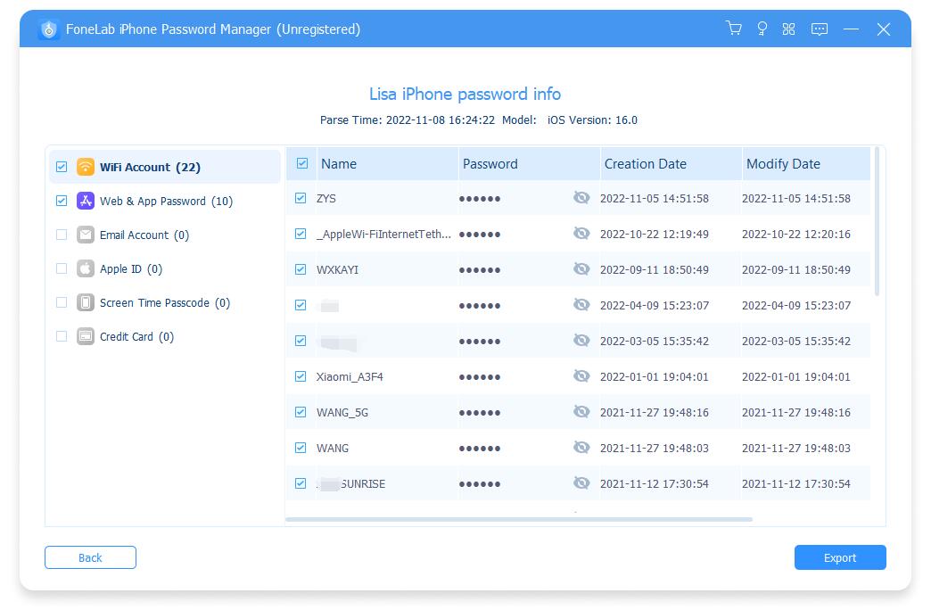Click the Lisa iPhone password info title
Viewport: 931px width, 610px height.
click(465, 94)
